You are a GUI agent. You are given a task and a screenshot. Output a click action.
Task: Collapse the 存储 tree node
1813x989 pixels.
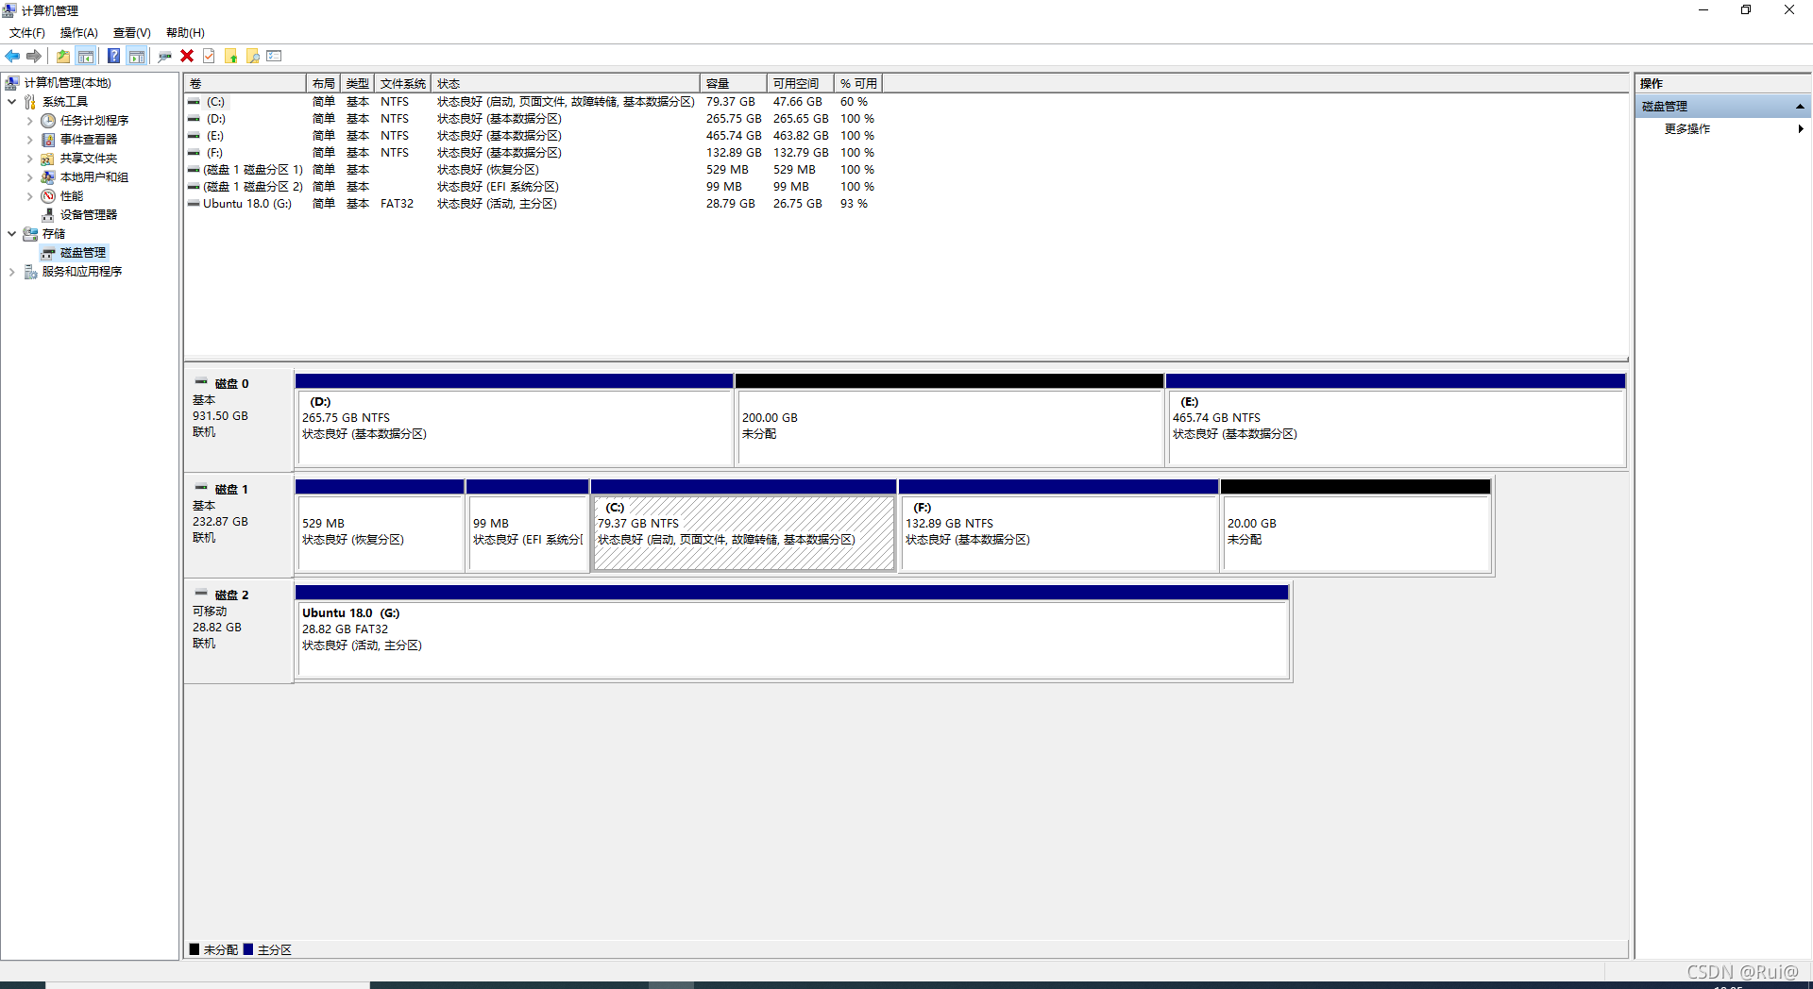point(11,234)
